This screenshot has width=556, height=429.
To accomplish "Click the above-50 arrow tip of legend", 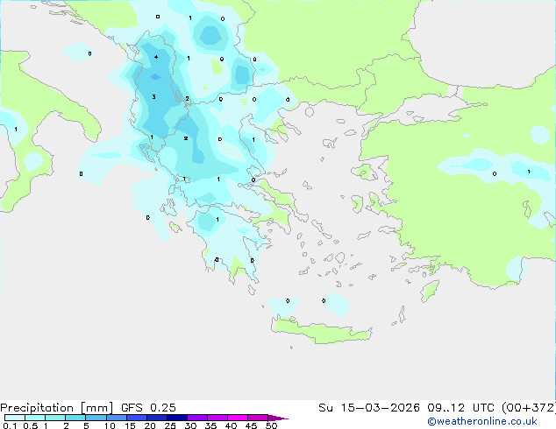I will [278, 418].
